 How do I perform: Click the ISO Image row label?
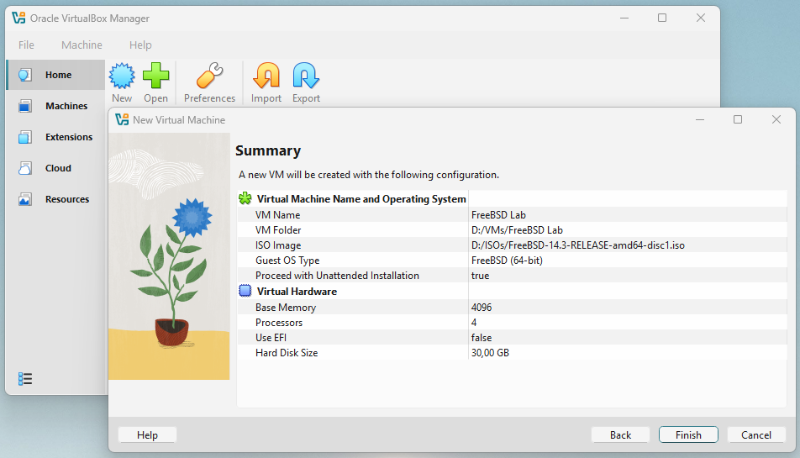pyautogui.click(x=278, y=245)
